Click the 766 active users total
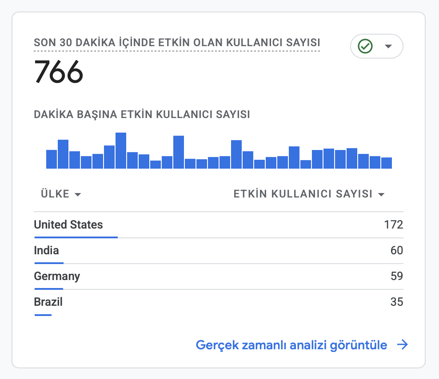Screen dimensions: 439x379 pyautogui.click(x=59, y=72)
